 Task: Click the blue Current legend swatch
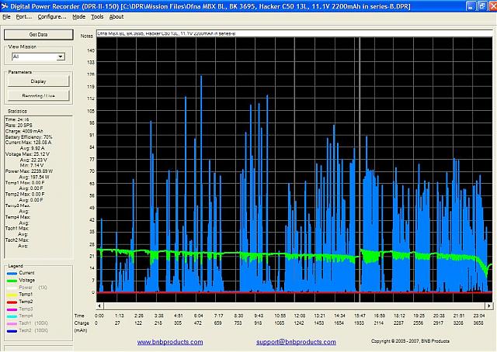point(11,273)
